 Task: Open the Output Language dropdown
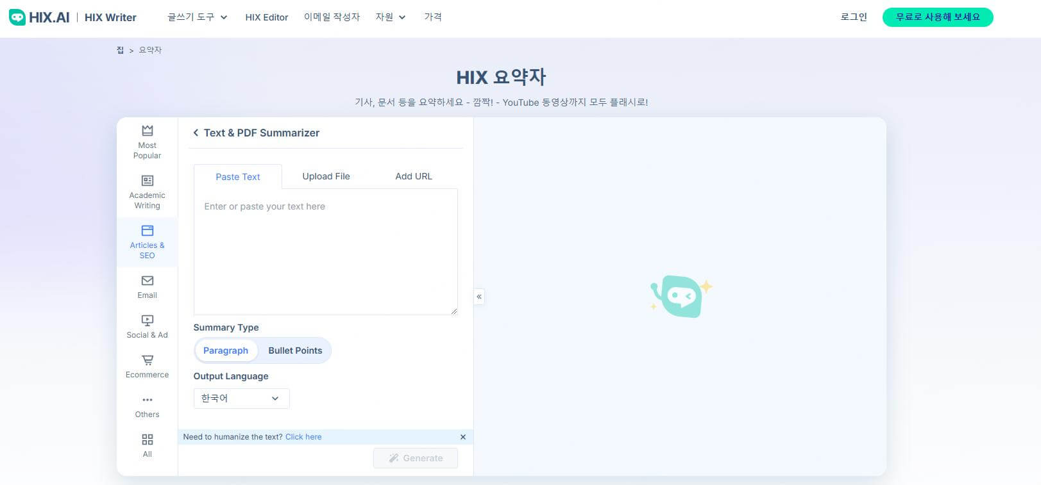tap(241, 399)
